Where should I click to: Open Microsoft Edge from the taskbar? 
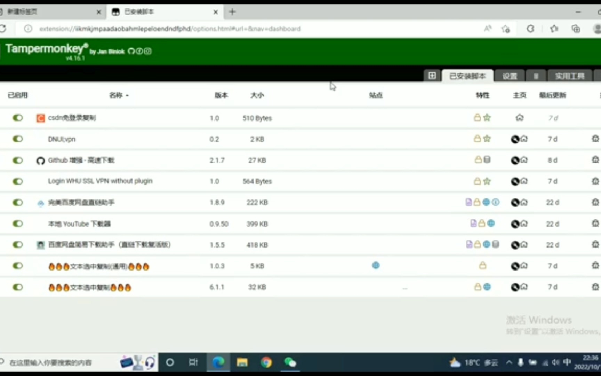(218, 362)
